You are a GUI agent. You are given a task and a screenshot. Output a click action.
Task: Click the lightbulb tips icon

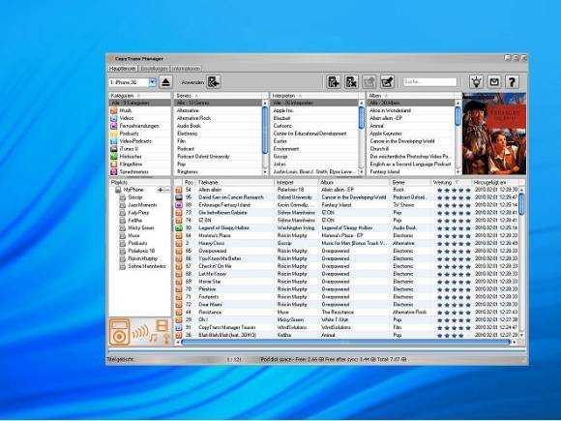(476, 82)
